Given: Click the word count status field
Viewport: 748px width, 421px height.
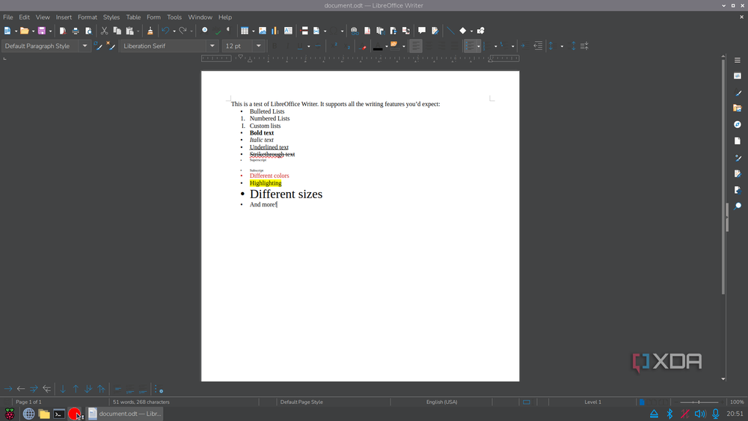Looking at the screenshot, I should point(141,402).
